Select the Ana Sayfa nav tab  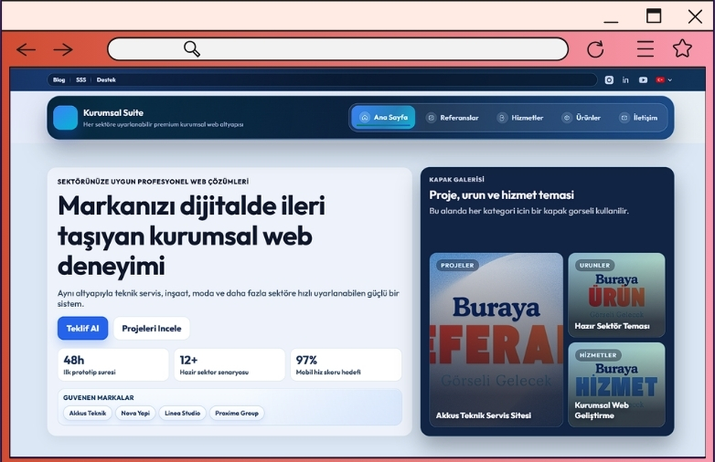pyautogui.click(x=383, y=118)
